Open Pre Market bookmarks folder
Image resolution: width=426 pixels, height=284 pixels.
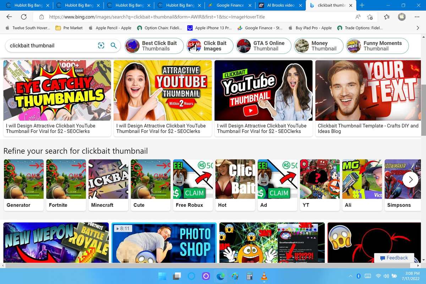pos(69,28)
